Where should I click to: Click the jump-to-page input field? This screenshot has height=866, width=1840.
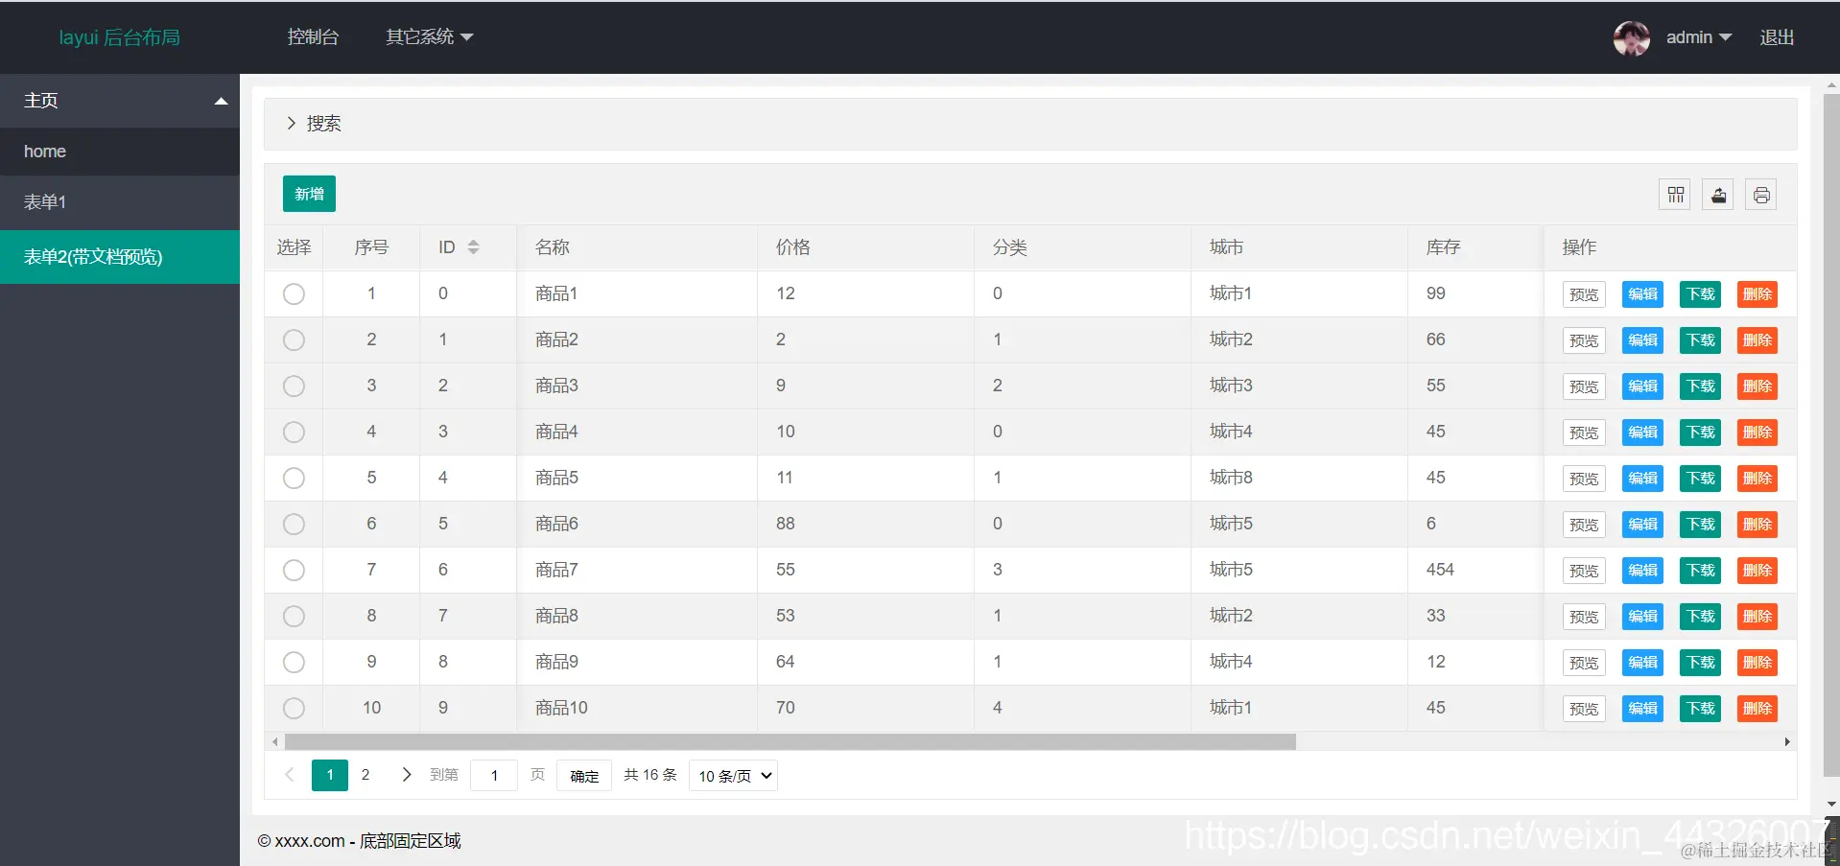click(x=494, y=776)
